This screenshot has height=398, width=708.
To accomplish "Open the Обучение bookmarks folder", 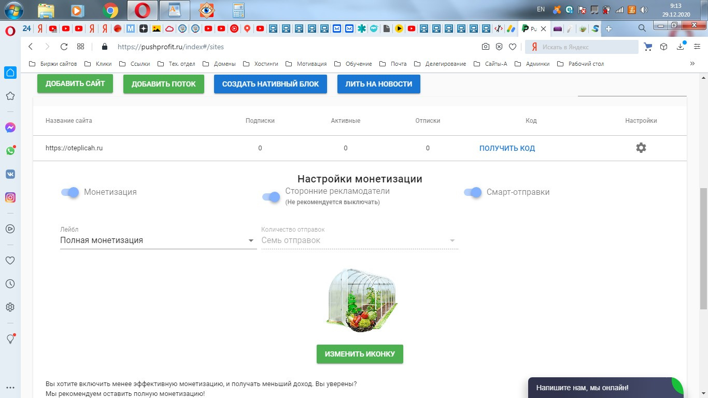I will click(x=353, y=64).
